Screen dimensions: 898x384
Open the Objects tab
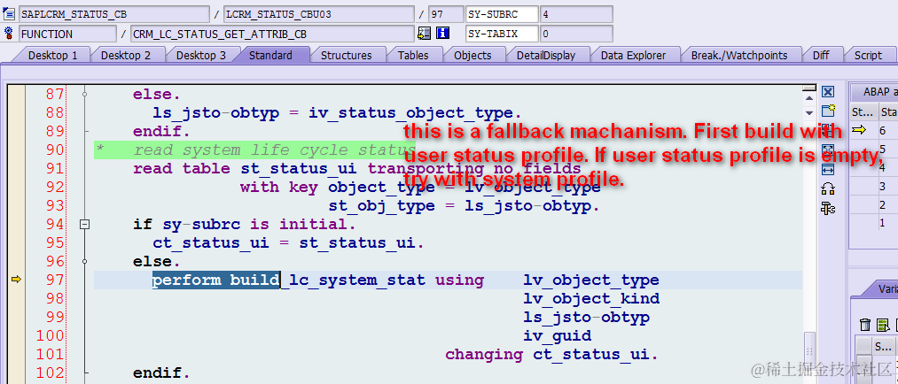pyautogui.click(x=472, y=56)
